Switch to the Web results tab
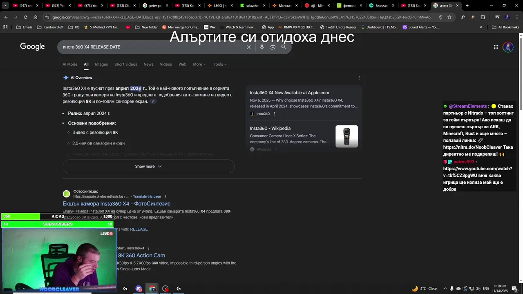 click(183, 64)
